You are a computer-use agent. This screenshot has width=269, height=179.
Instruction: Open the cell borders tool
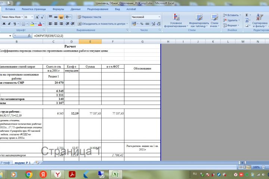click(23, 24)
